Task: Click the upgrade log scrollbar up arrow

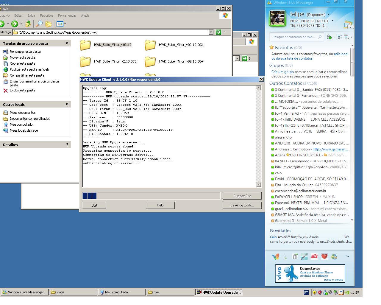Action: pyautogui.click(x=259, y=88)
